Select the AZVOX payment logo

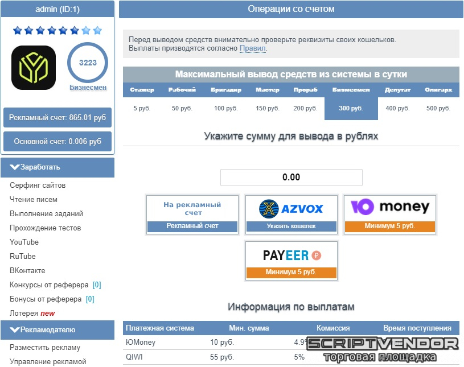point(291,208)
